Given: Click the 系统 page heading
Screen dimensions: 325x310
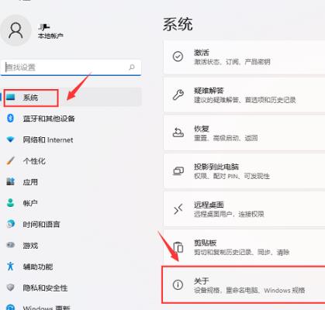Looking at the screenshot, I should point(178,25).
